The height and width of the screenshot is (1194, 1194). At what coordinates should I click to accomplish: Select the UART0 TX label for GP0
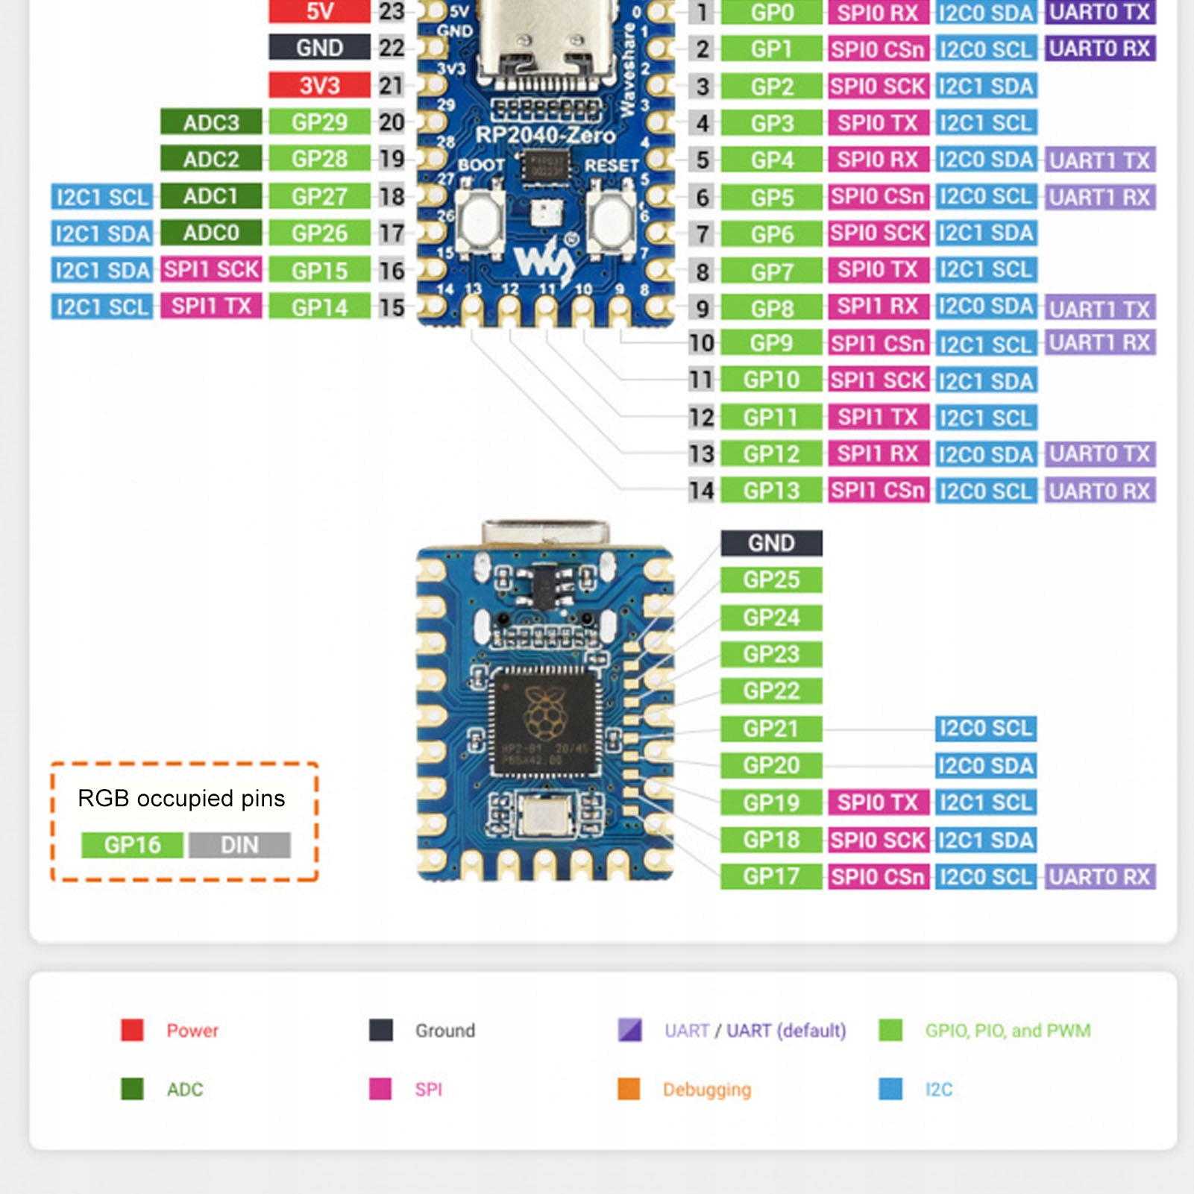click(x=1100, y=12)
